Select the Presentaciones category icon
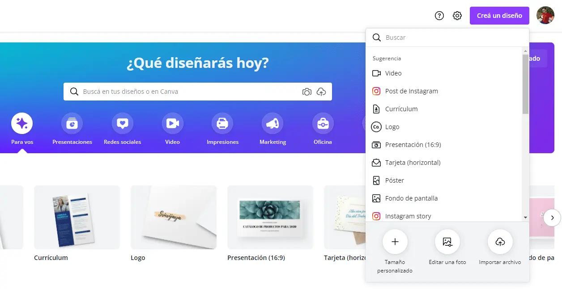 (72, 123)
